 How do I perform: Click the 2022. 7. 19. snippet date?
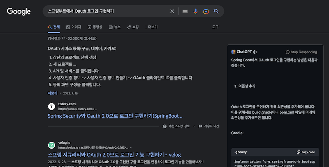pyautogui.click(x=71, y=93)
